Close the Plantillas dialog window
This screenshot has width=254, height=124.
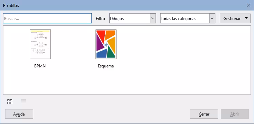click(x=248, y=5)
